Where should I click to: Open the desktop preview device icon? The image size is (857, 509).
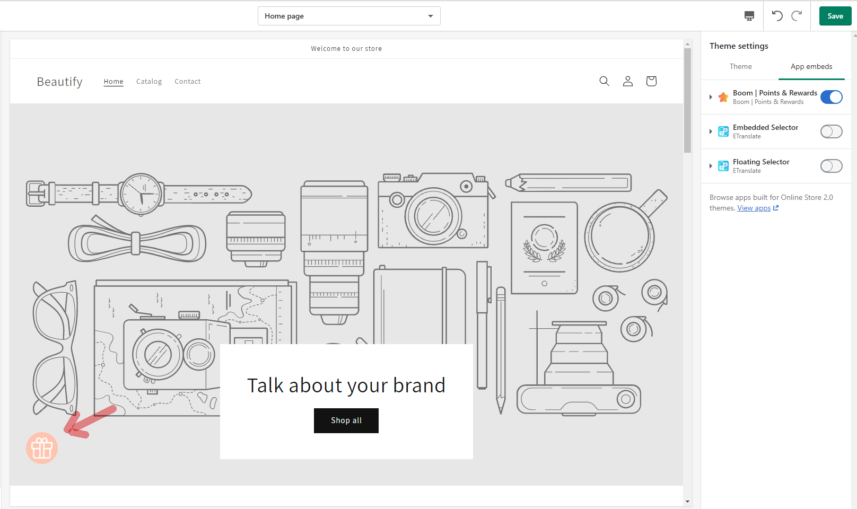point(749,16)
